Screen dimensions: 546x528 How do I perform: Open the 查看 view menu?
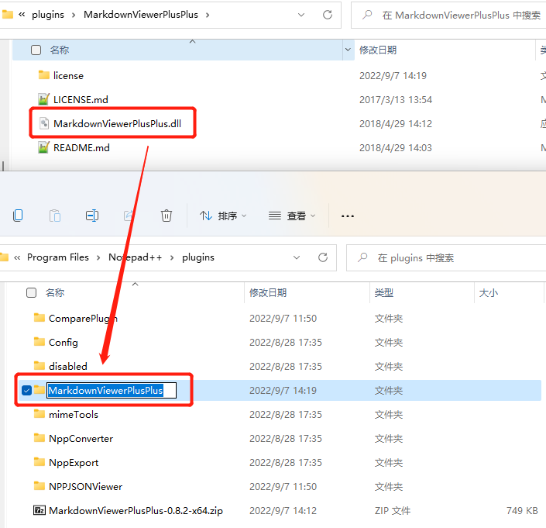(292, 216)
